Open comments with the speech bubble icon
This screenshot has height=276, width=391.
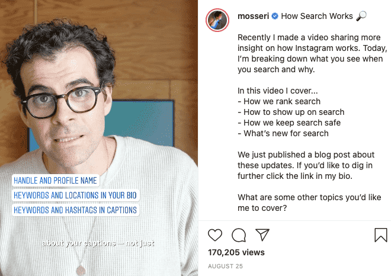[239, 235]
